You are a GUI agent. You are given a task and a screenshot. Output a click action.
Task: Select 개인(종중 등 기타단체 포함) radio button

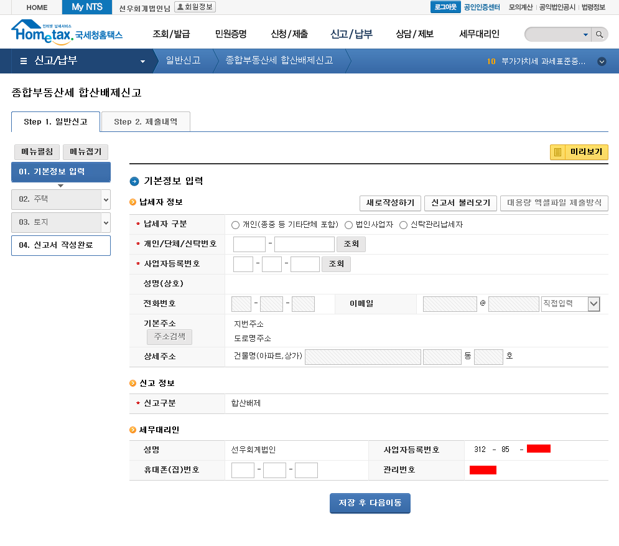(235, 225)
